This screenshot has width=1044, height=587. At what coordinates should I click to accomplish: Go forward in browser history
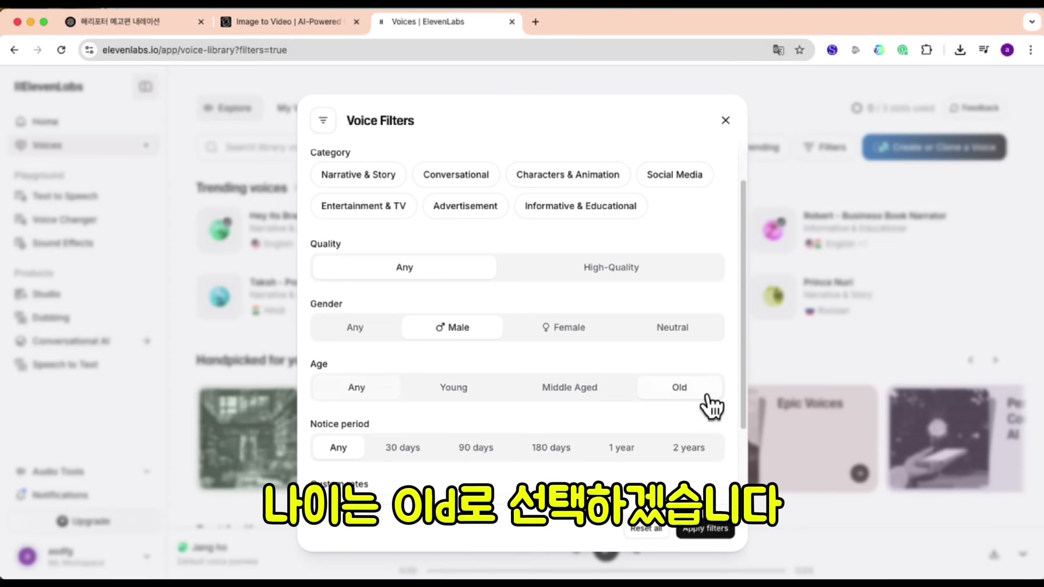point(37,50)
